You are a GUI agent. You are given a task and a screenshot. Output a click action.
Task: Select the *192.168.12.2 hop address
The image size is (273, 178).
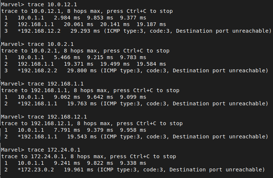coord(39,31)
